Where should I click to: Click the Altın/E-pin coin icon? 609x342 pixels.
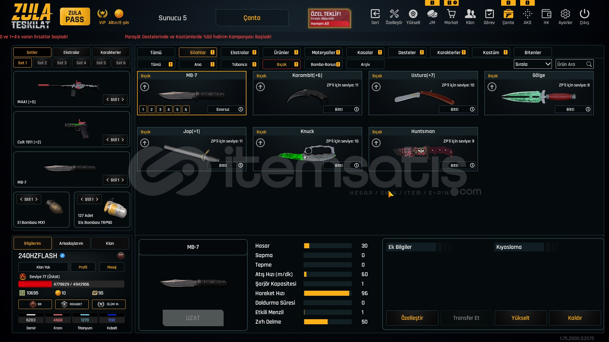pyautogui.click(x=119, y=14)
